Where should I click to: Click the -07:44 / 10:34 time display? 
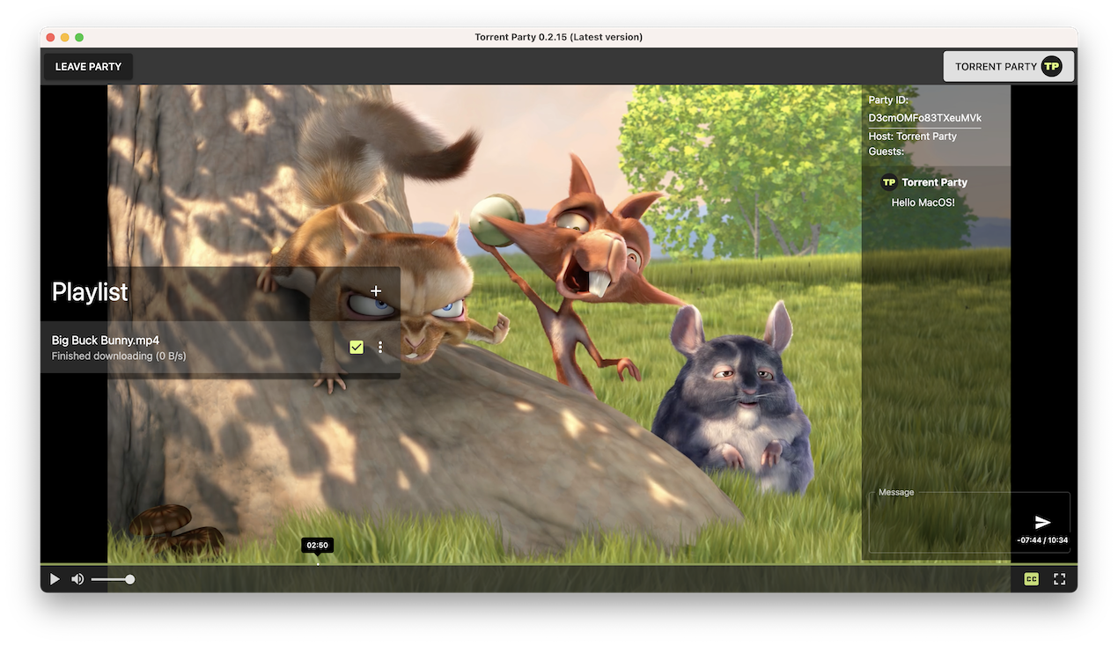coord(1042,540)
